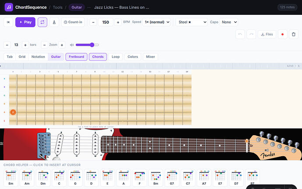Image resolution: width=302 pixels, height=189 pixels.
Task: Open the Speed 1× (normal) dropdown
Action: pyautogui.click(x=157, y=22)
